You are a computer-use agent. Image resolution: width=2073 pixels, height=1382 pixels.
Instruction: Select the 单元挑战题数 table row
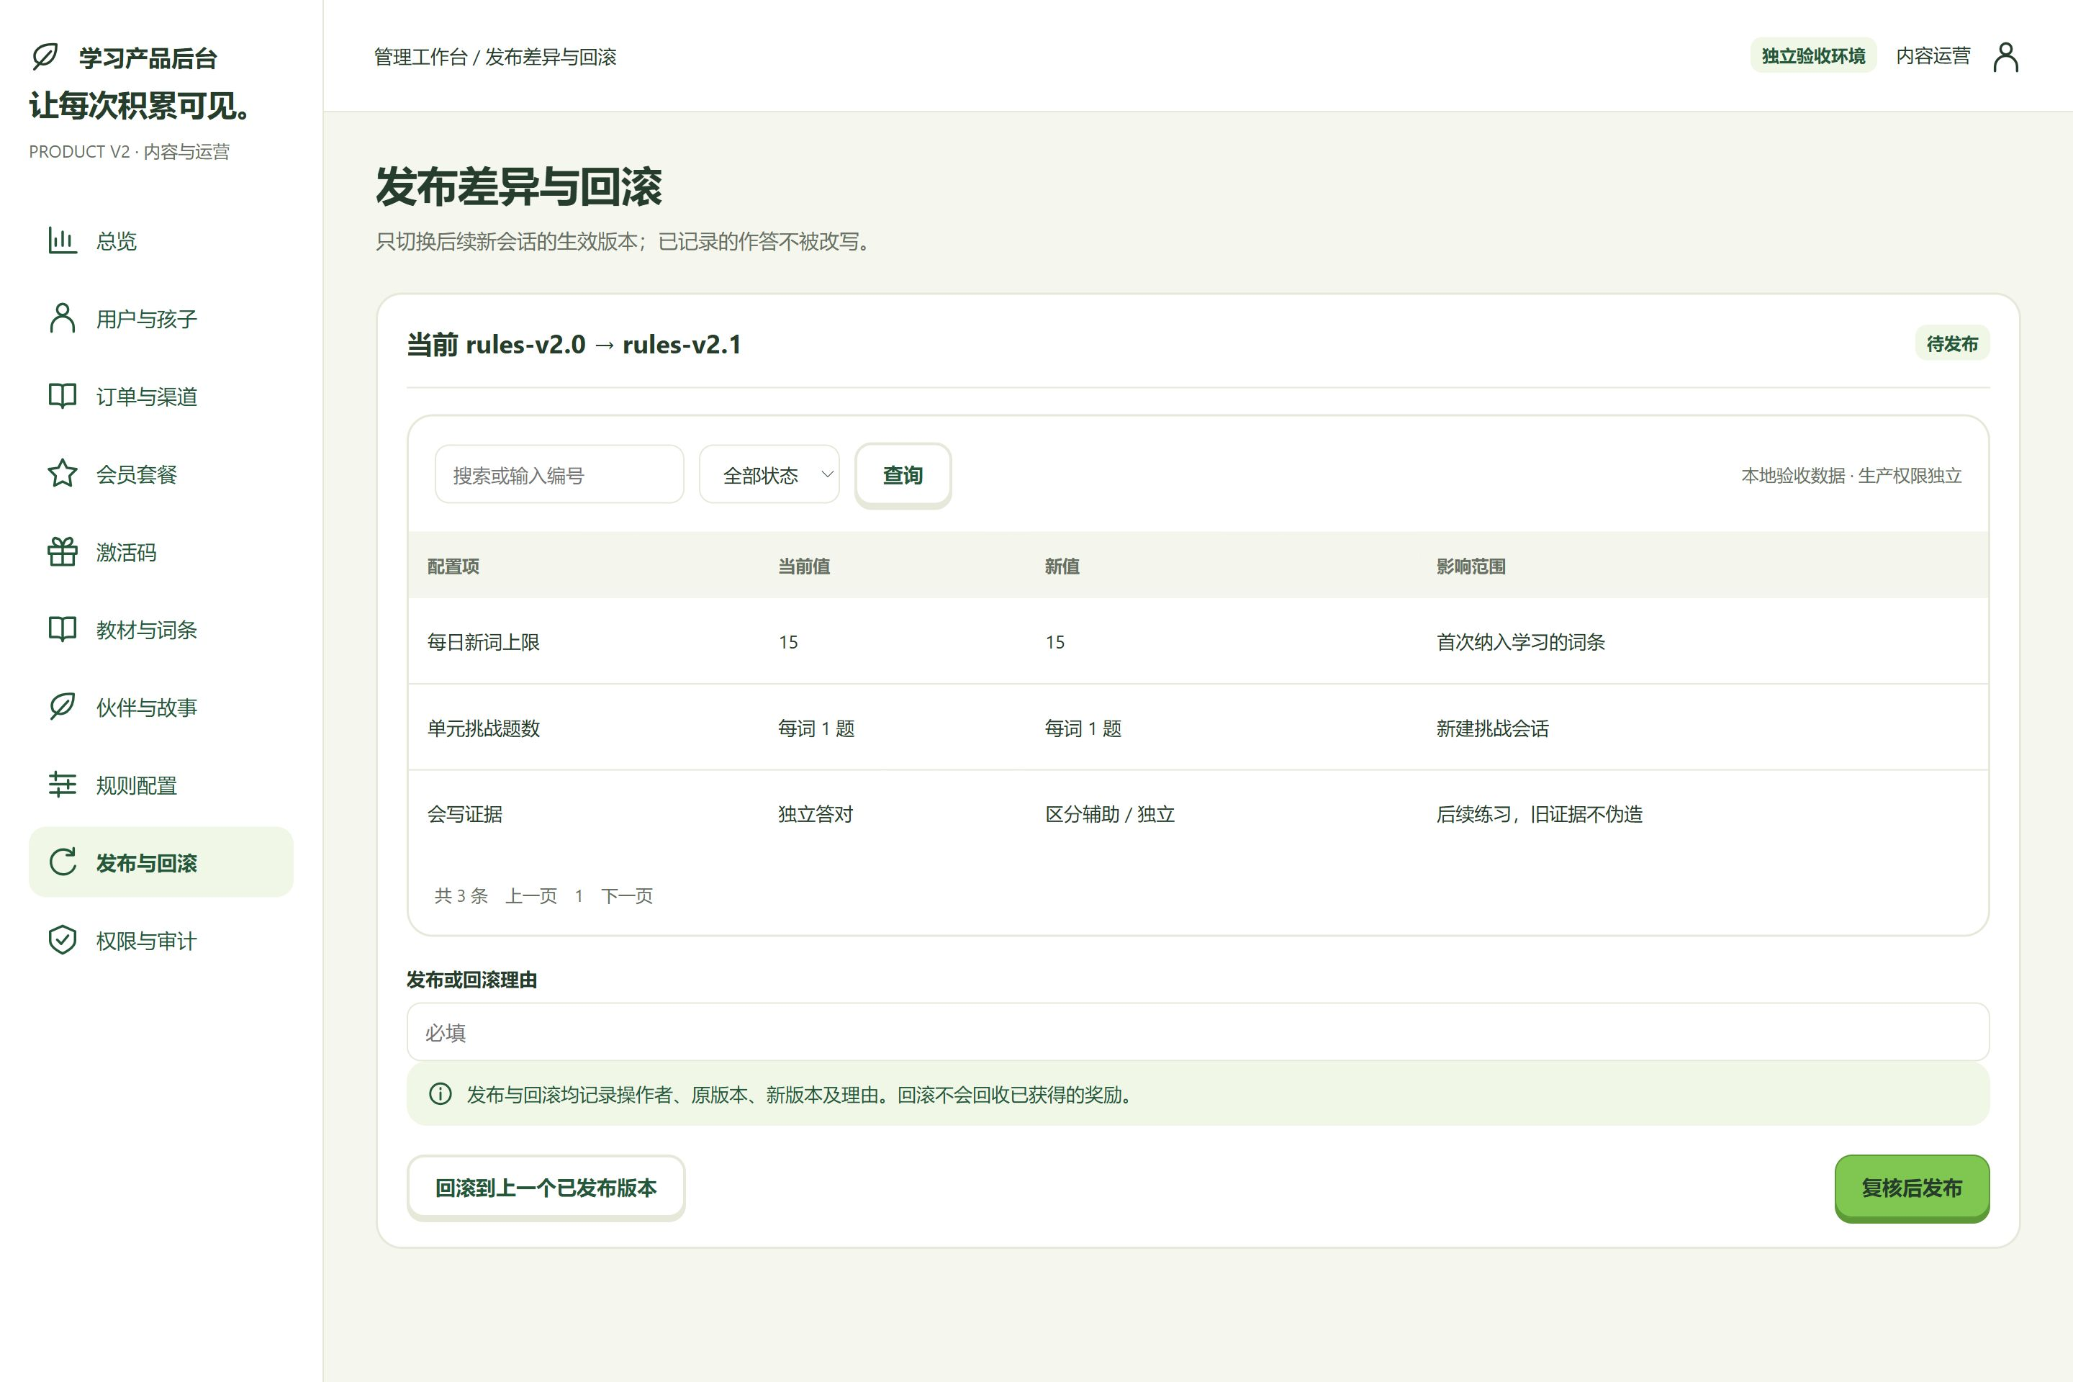(1198, 727)
